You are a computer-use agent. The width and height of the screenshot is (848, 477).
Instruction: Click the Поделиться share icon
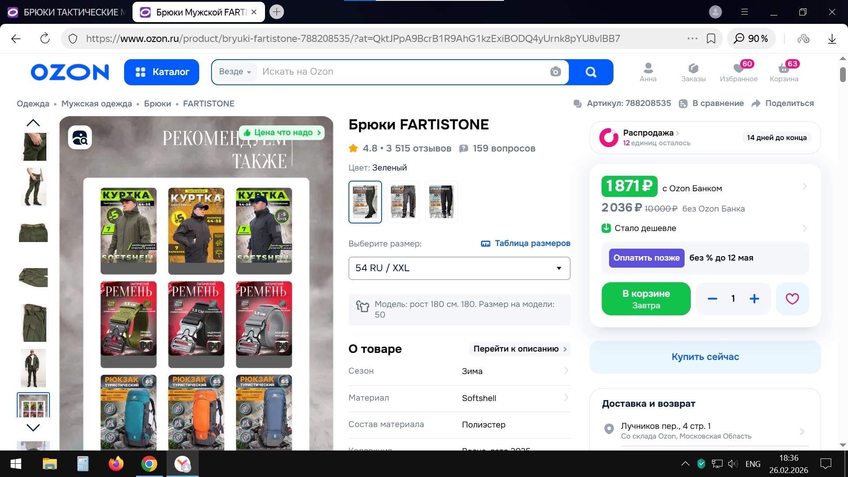click(x=756, y=103)
